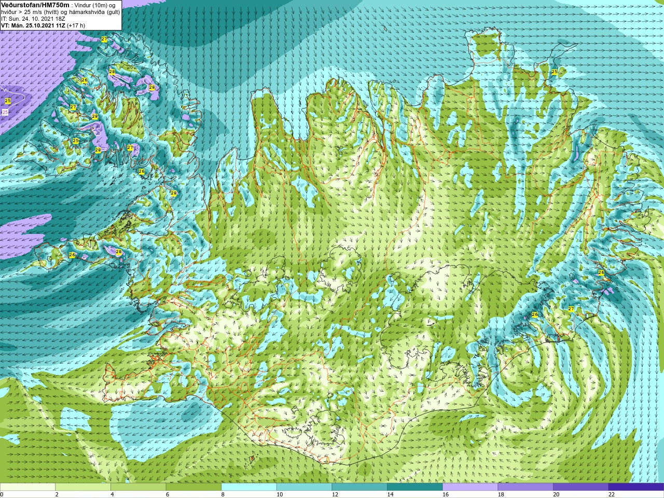The height and width of the screenshot is (498, 664).
Task: Click the '(+17 h)' forecast offset text
Action: [76, 25]
